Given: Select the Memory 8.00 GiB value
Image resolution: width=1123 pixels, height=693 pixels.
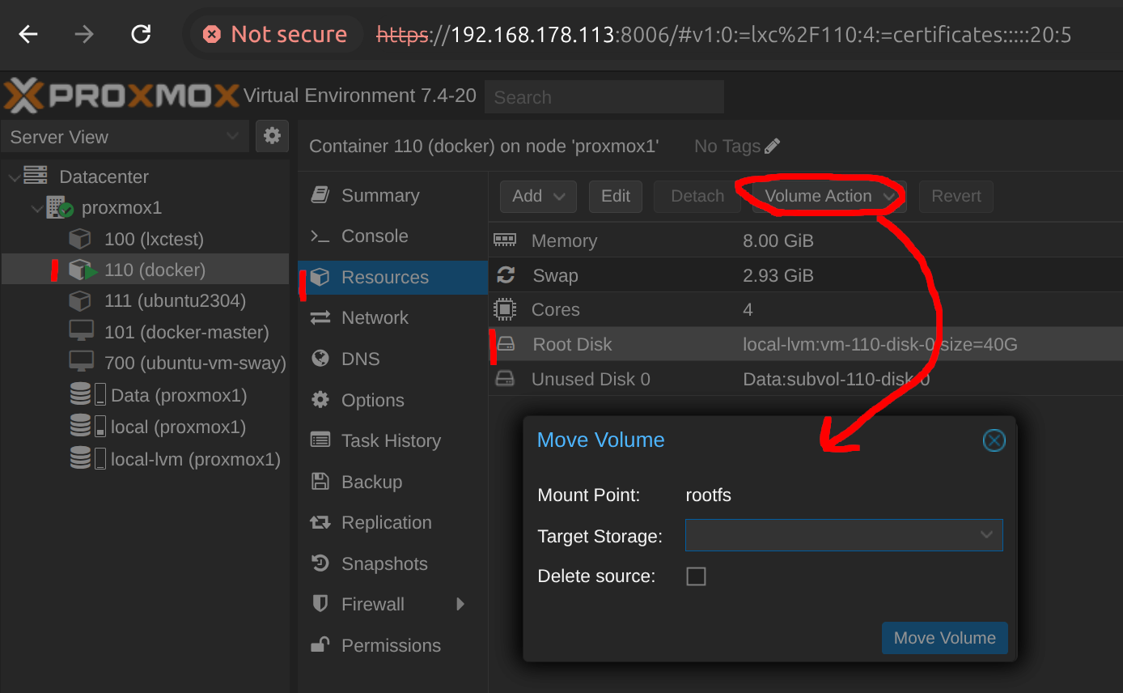Looking at the screenshot, I should click(x=778, y=240).
